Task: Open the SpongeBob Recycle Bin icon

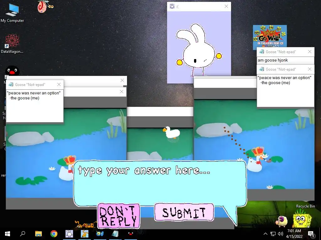Action: [302, 220]
